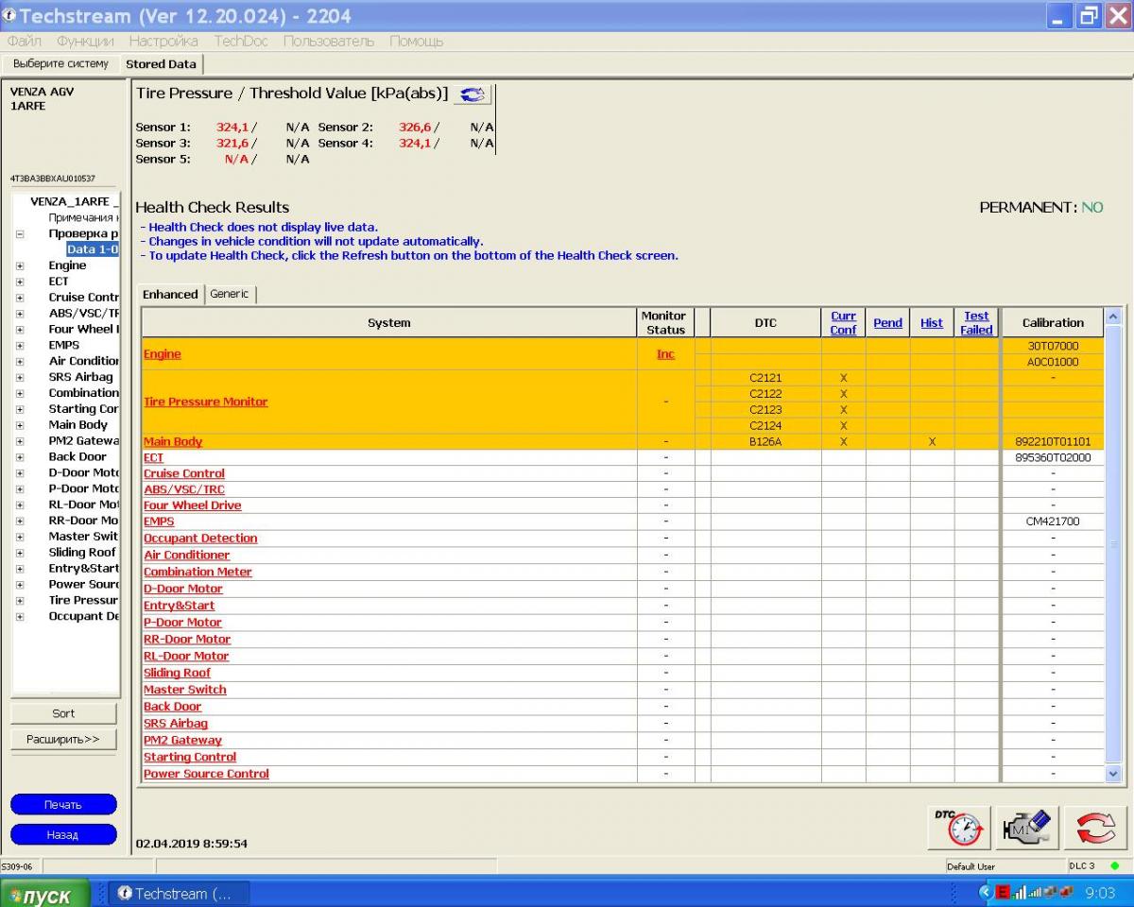Click the Curr Conf column header link
Screen dimensions: 1134x907
tap(843, 322)
